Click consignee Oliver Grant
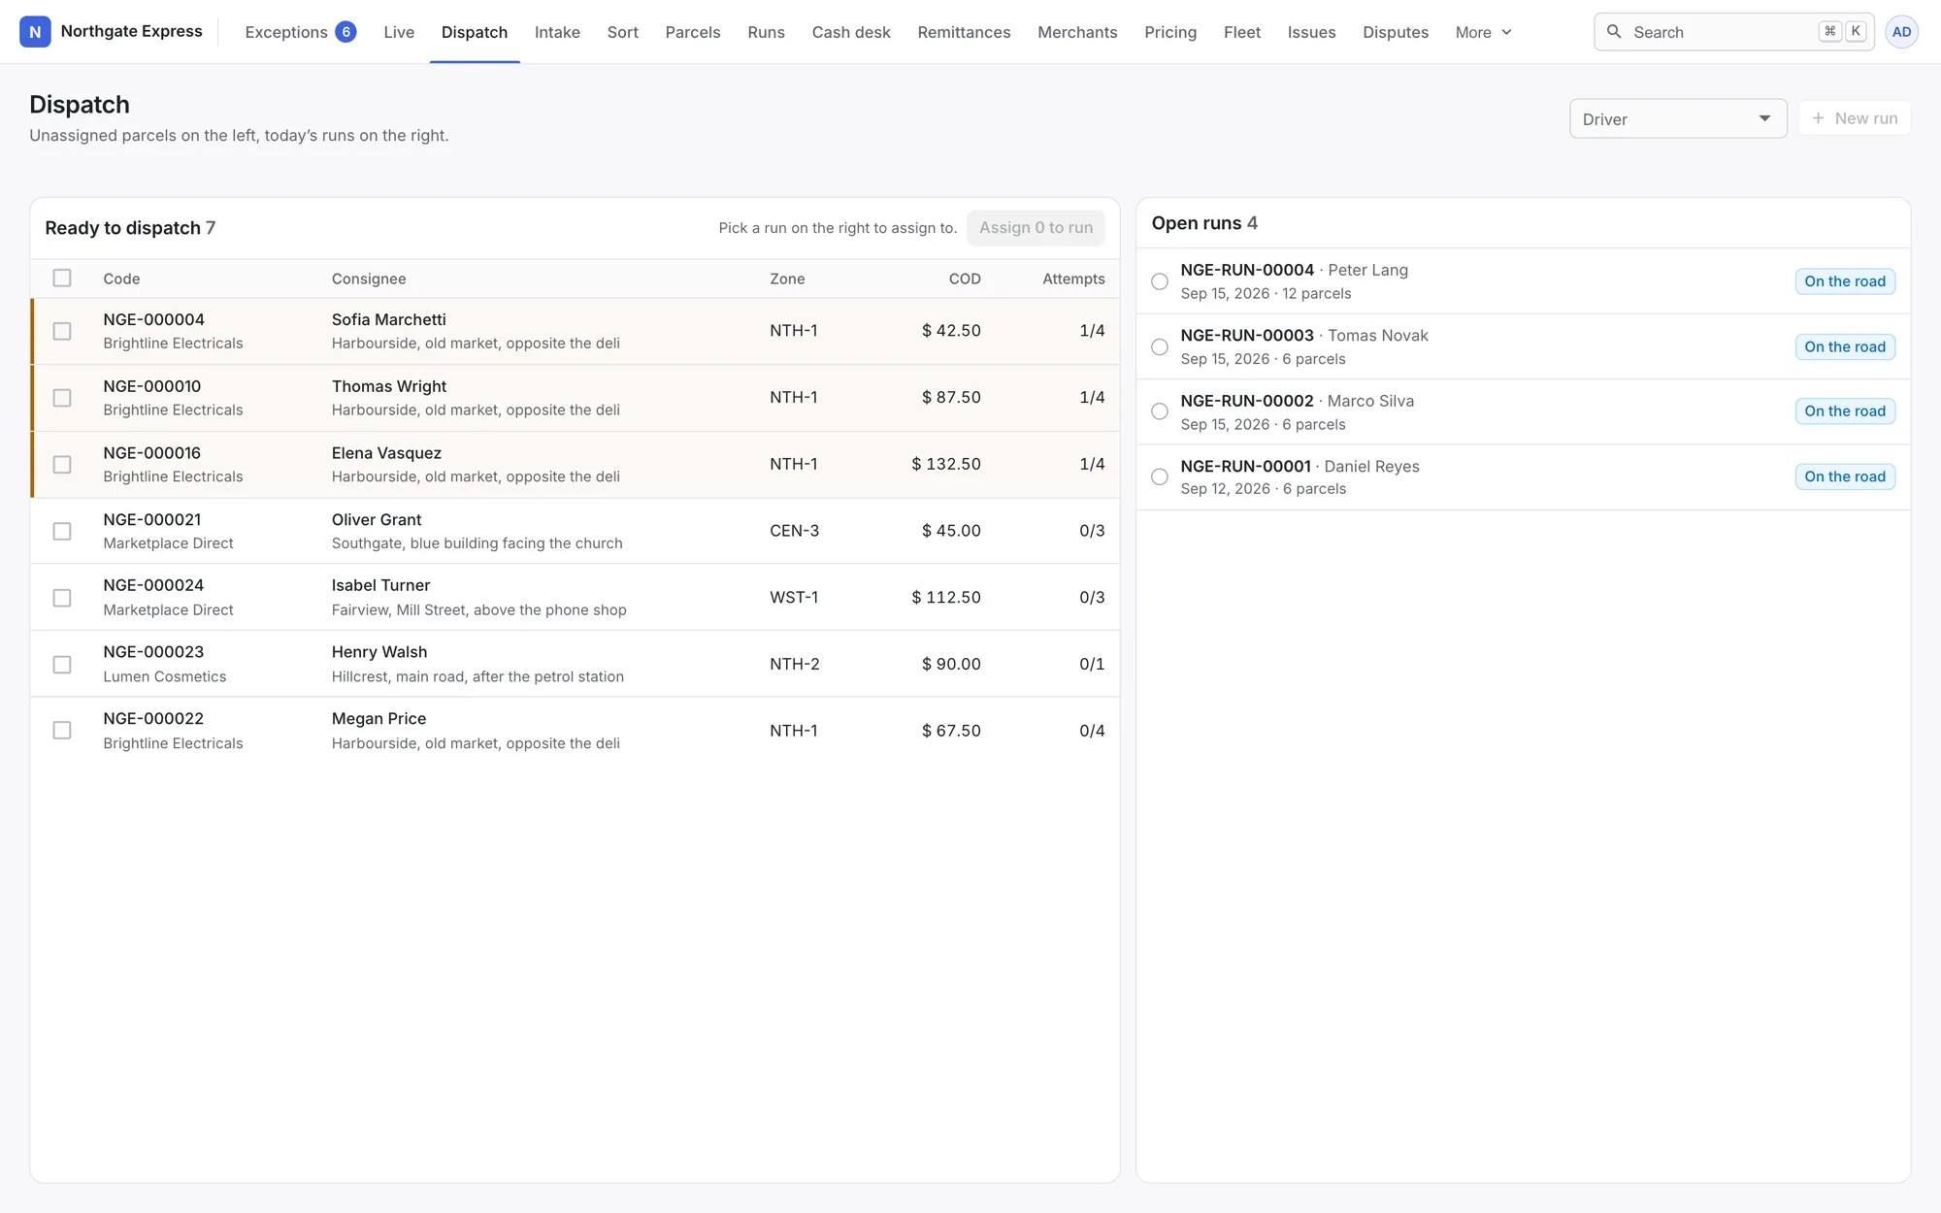1941x1213 pixels. tap(377, 519)
